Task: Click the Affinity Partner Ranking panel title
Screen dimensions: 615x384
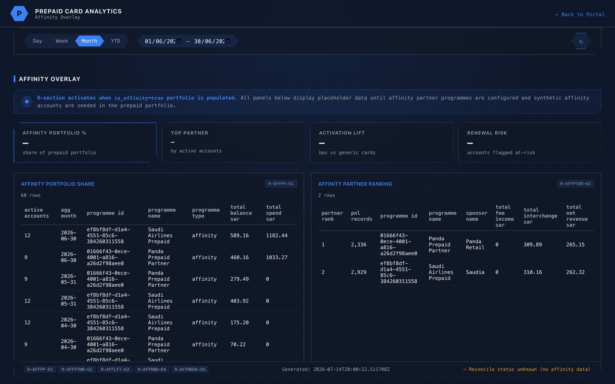Action: (355, 184)
